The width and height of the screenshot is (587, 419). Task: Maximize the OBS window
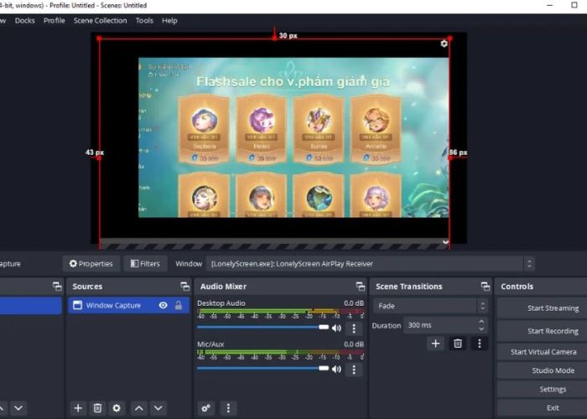pyautogui.click(x=574, y=5)
